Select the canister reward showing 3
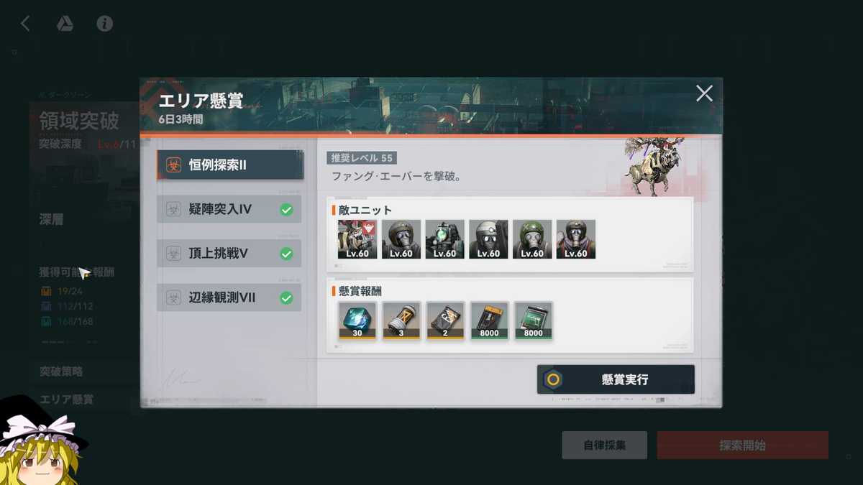 tap(401, 320)
